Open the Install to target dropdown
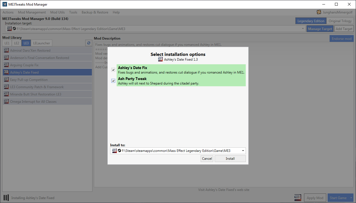 click(243, 151)
